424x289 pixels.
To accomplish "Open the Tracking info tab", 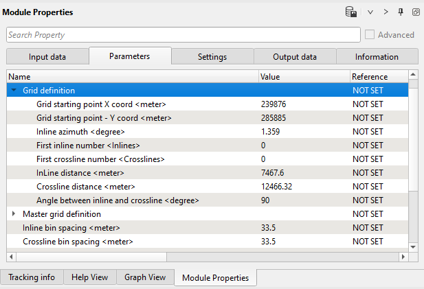I will point(32,277).
